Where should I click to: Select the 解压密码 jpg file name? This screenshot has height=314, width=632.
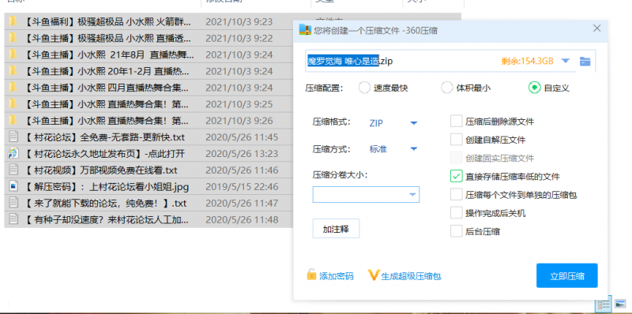click(x=106, y=187)
